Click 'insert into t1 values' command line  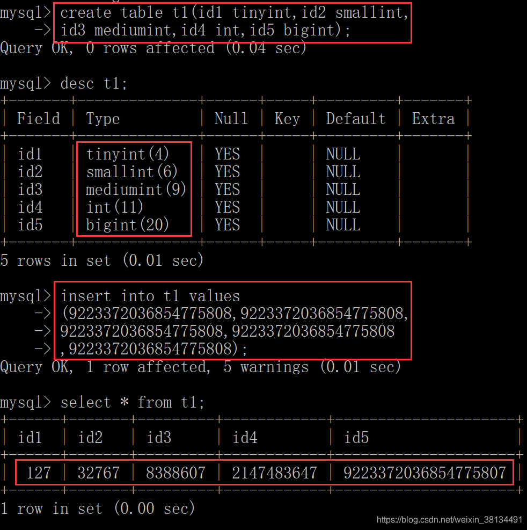[150, 296]
